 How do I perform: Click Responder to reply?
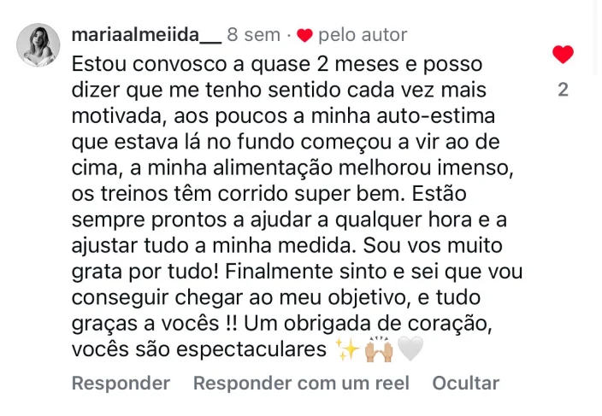coord(121,383)
